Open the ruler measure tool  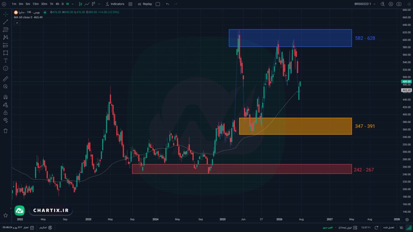(x=6, y=79)
